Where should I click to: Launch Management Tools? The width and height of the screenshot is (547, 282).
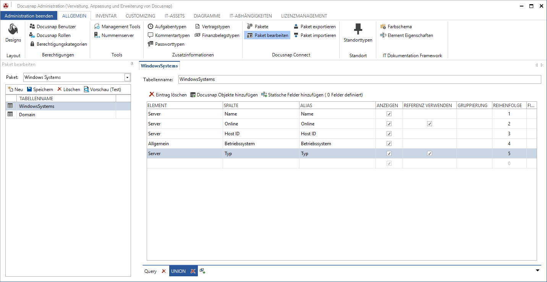click(x=117, y=27)
